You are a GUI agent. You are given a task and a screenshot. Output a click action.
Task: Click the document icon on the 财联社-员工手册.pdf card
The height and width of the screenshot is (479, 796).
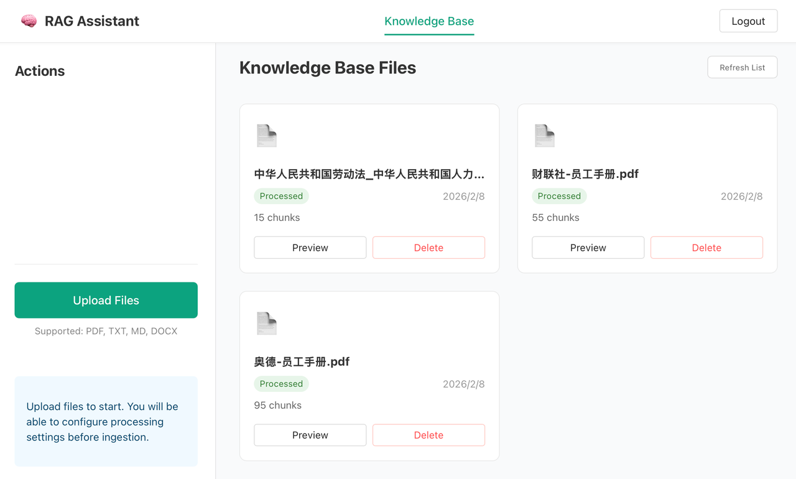click(x=545, y=136)
